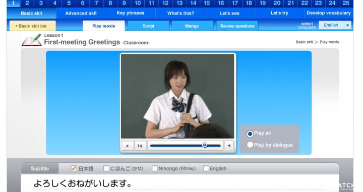Go to lesson 8
363x192 pixels.
(110, 3)
